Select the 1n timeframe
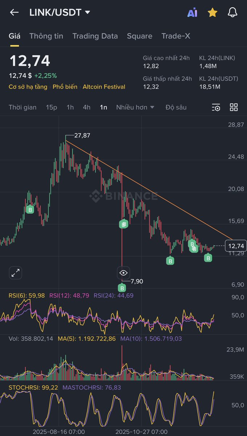 tap(103, 107)
